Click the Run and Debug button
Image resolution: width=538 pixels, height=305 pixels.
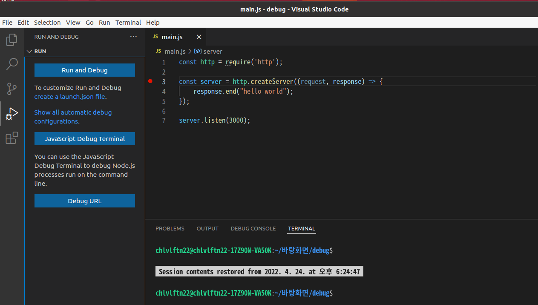(85, 70)
